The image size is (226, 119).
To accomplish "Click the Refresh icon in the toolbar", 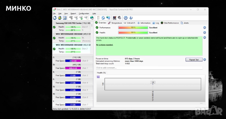I will click(55, 18).
